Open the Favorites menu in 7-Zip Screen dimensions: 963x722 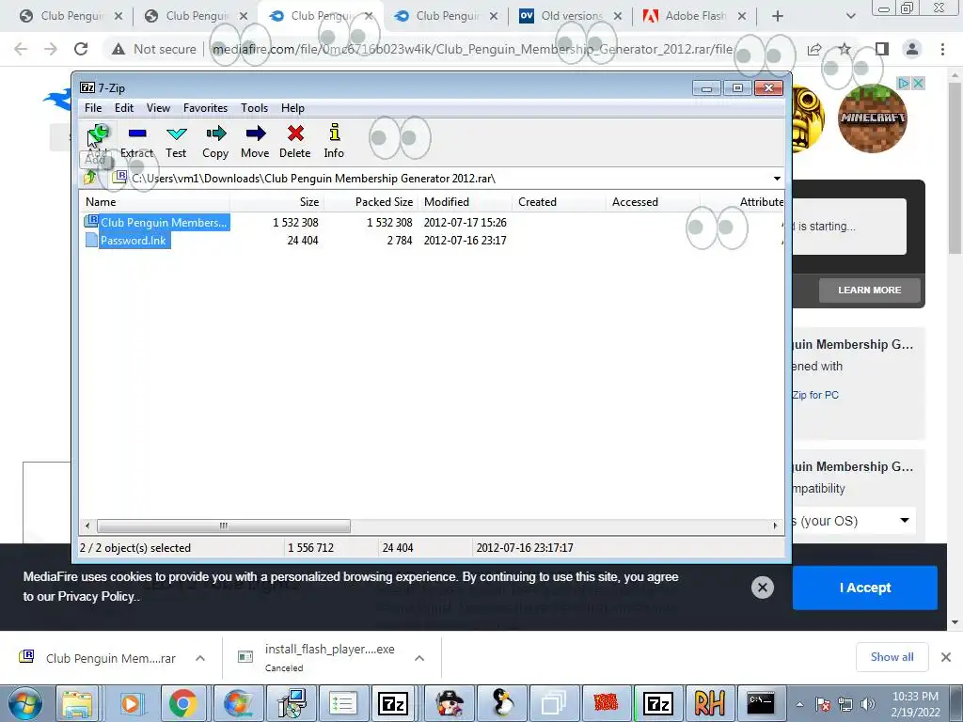[205, 108]
